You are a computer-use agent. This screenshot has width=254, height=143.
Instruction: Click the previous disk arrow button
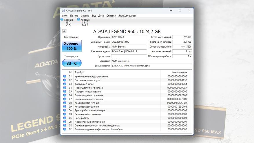pyautogui.click(x=64, y=31)
